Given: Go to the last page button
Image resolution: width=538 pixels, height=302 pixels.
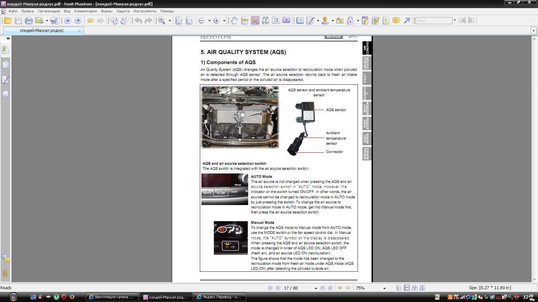Looking at the screenshot, I should point(331,288).
